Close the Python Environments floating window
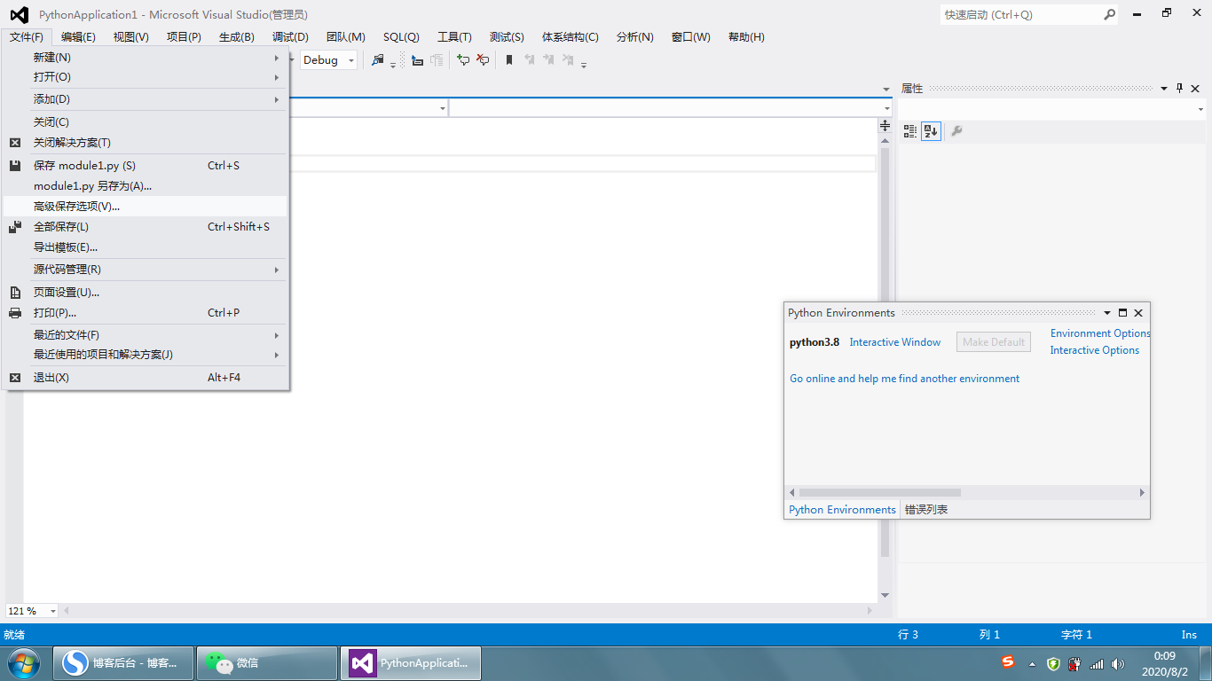The width and height of the screenshot is (1212, 681). click(1138, 313)
